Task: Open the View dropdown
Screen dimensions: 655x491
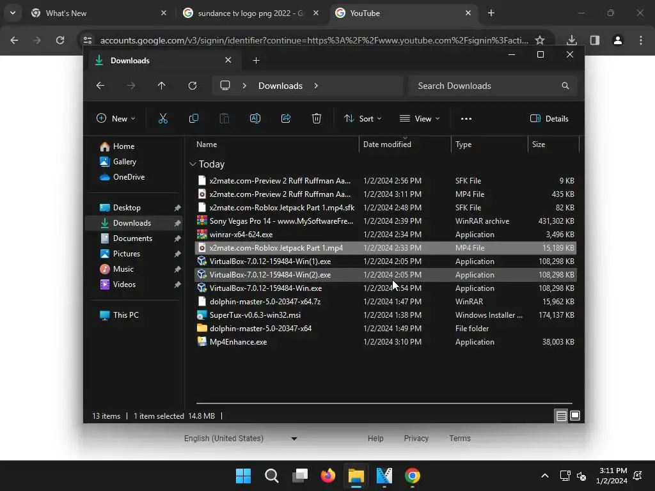Action: (420, 118)
